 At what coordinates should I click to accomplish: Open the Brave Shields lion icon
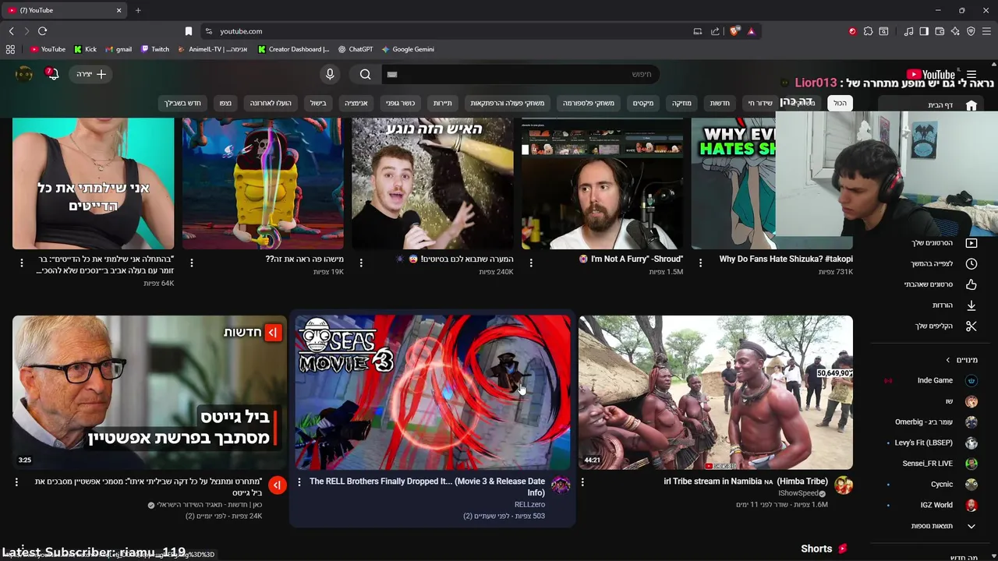(x=734, y=31)
